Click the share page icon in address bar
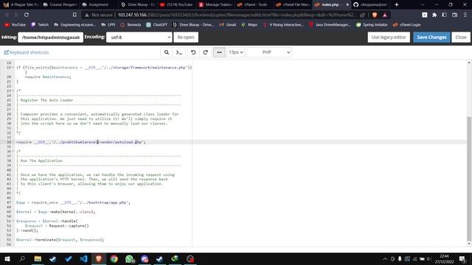Viewport: 472px width, 265px height. (362, 15)
